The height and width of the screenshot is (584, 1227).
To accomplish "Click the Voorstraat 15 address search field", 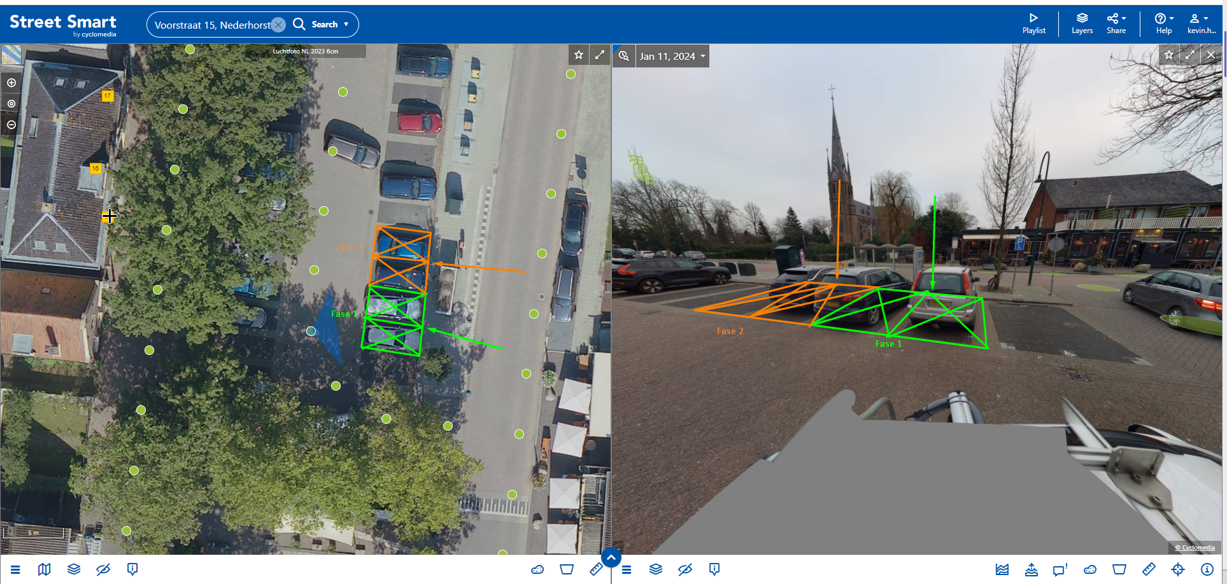I will click(x=211, y=25).
